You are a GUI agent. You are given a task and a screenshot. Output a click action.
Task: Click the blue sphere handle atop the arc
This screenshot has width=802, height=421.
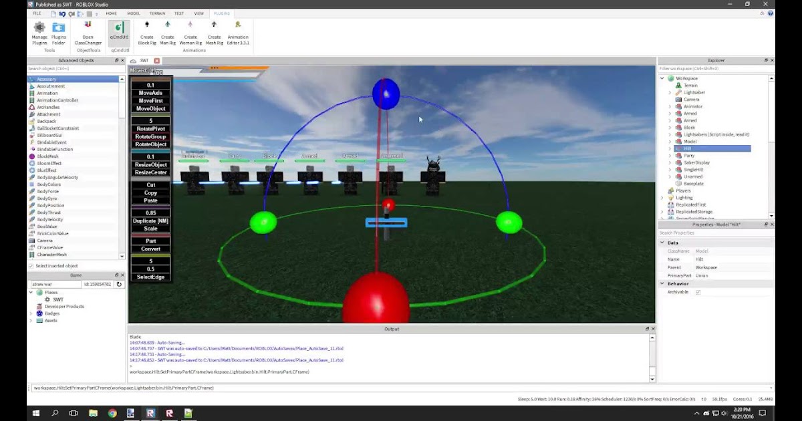tap(386, 94)
